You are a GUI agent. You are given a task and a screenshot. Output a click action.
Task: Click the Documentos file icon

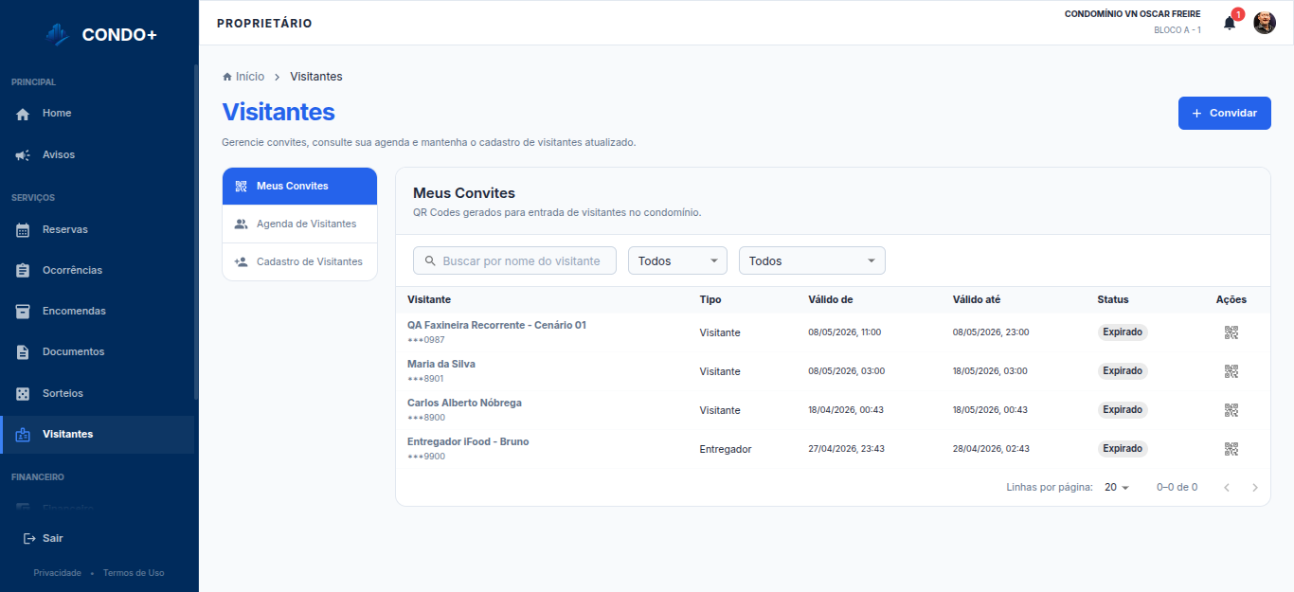[x=23, y=352]
